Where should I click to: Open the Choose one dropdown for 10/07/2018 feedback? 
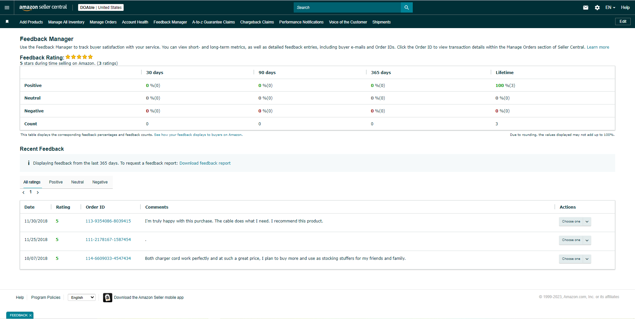575,259
